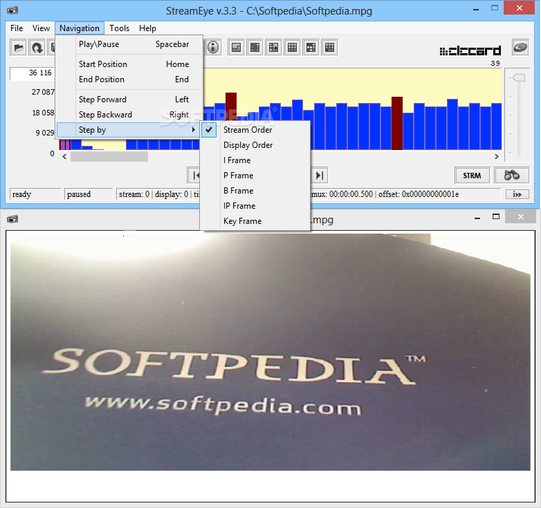Screen dimensions: 541x508
Task: Click the i>> status bar button
Action: [517, 194]
